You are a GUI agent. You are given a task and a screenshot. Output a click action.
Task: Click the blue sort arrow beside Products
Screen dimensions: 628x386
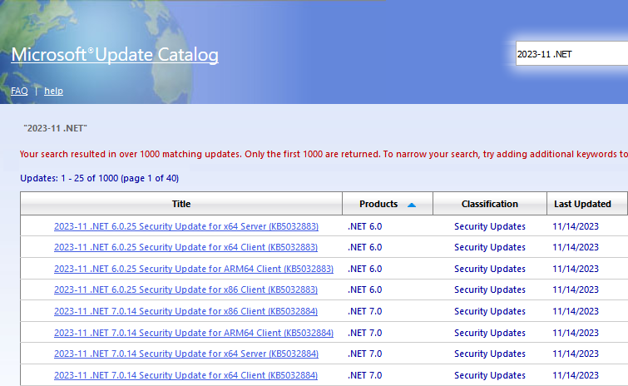[x=412, y=205]
